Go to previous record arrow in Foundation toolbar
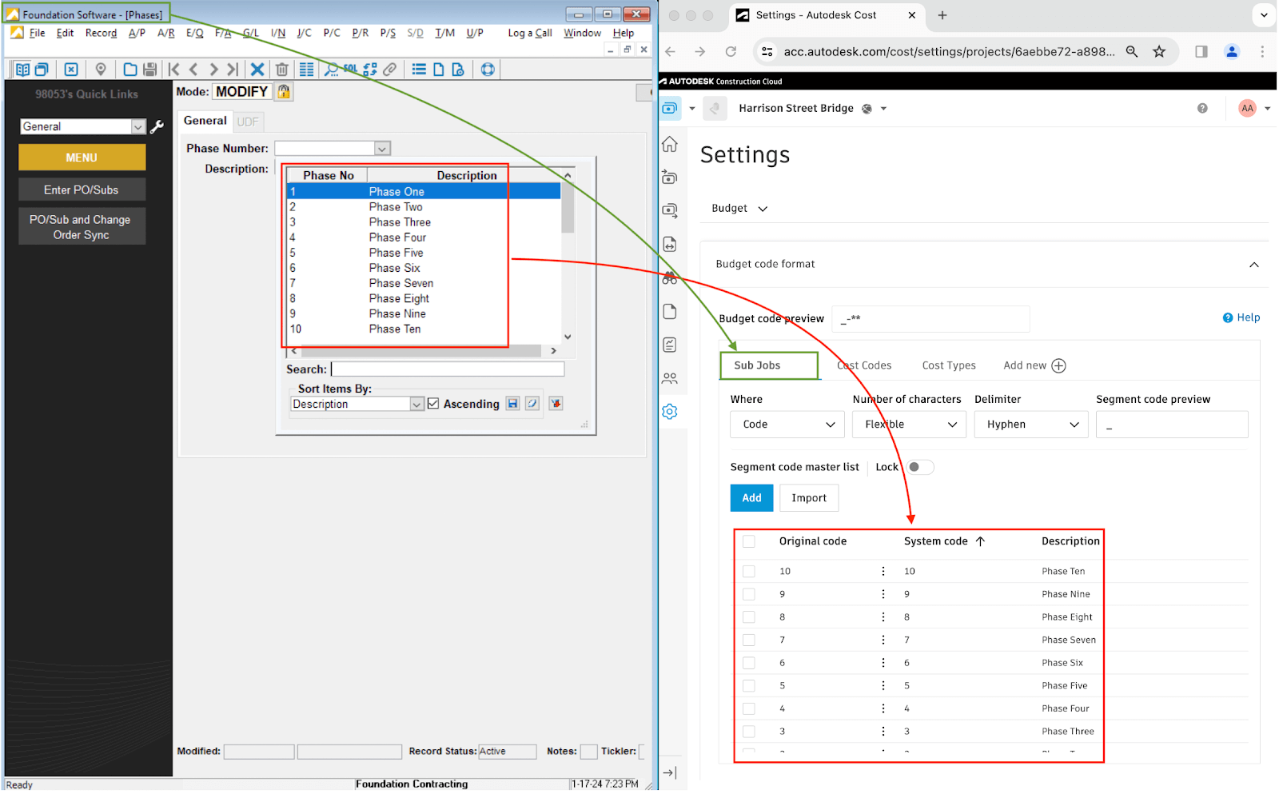This screenshot has width=1279, height=794. click(x=193, y=70)
